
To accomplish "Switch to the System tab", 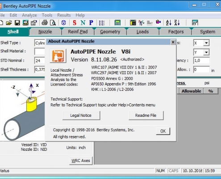I will [208, 32].
